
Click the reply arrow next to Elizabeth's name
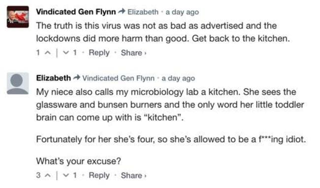[77, 78]
